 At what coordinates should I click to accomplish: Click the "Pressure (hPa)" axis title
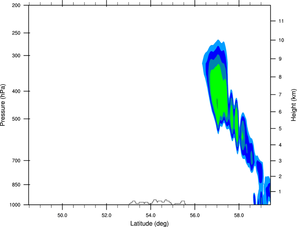pyautogui.click(x=3, y=105)
